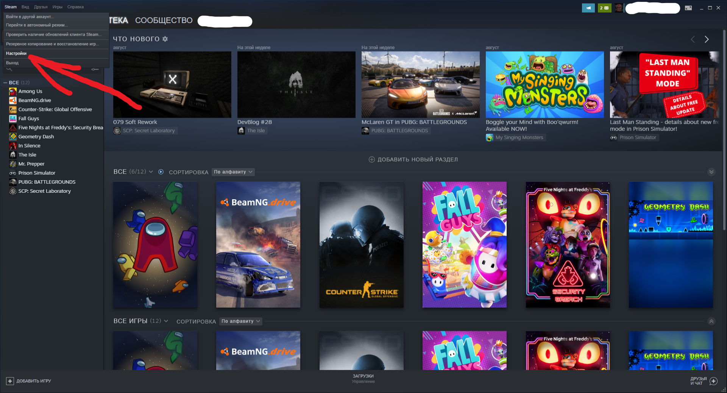Expand the ВСЕ (6/12) shelf dropdown

(x=151, y=172)
